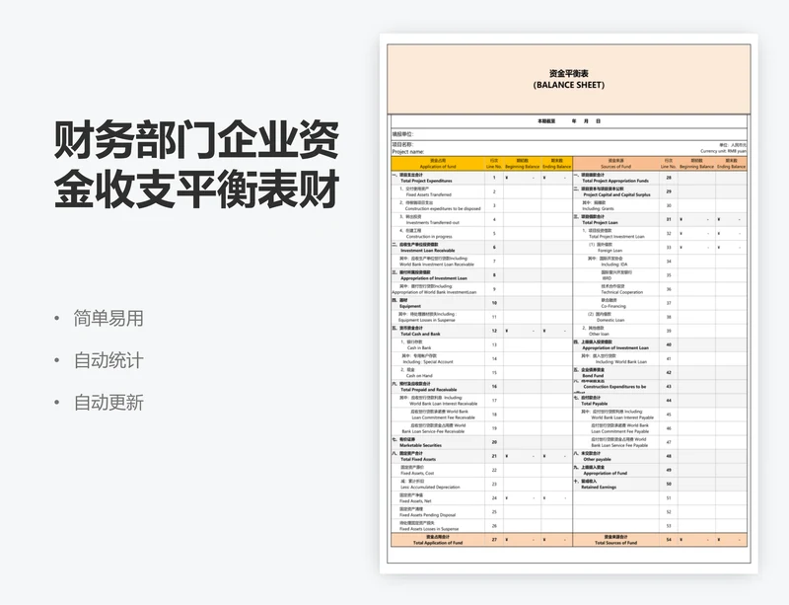Select the "Foreign Loan" row label
This screenshot has height=605, width=789.
[610, 251]
